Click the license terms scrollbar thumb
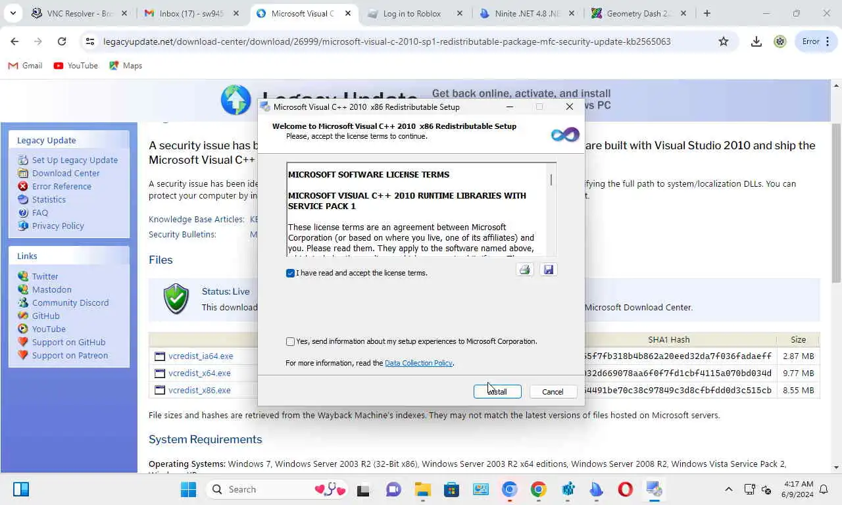Image resolution: width=842 pixels, height=505 pixels. pyautogui.click(x=551, y=180)
